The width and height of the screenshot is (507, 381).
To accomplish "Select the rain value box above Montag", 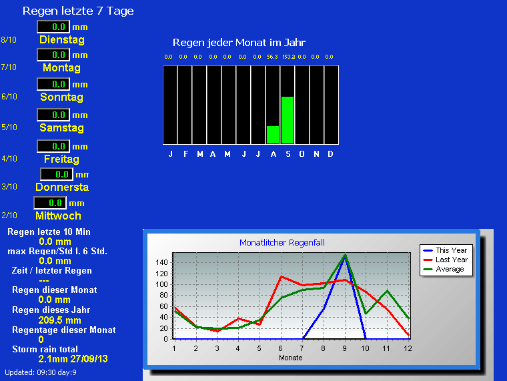I will tap(53, 55).
